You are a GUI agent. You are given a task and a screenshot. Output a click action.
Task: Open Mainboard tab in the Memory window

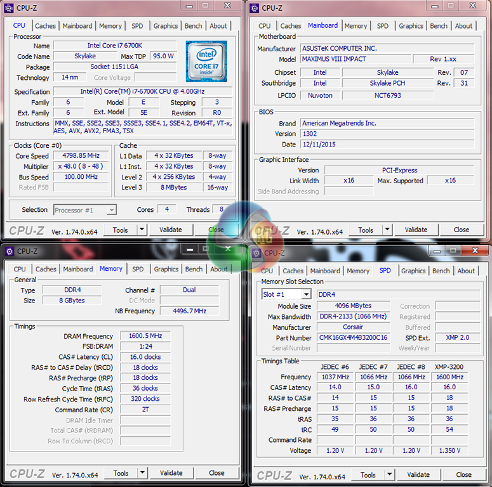[78, 269]
